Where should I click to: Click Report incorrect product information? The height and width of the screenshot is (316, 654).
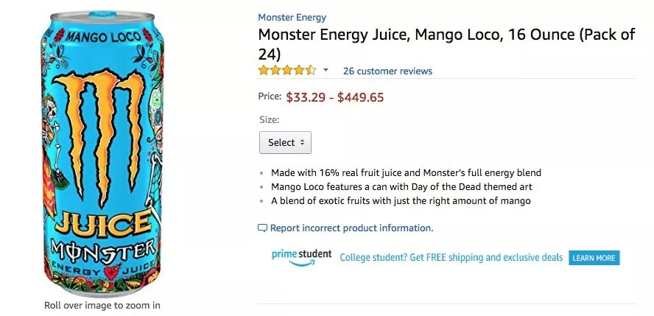pyautogui.click(x=351, y=228)
